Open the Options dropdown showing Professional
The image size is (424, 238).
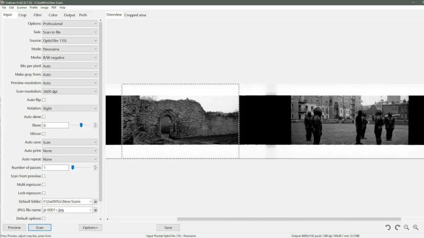pos(70,24)
